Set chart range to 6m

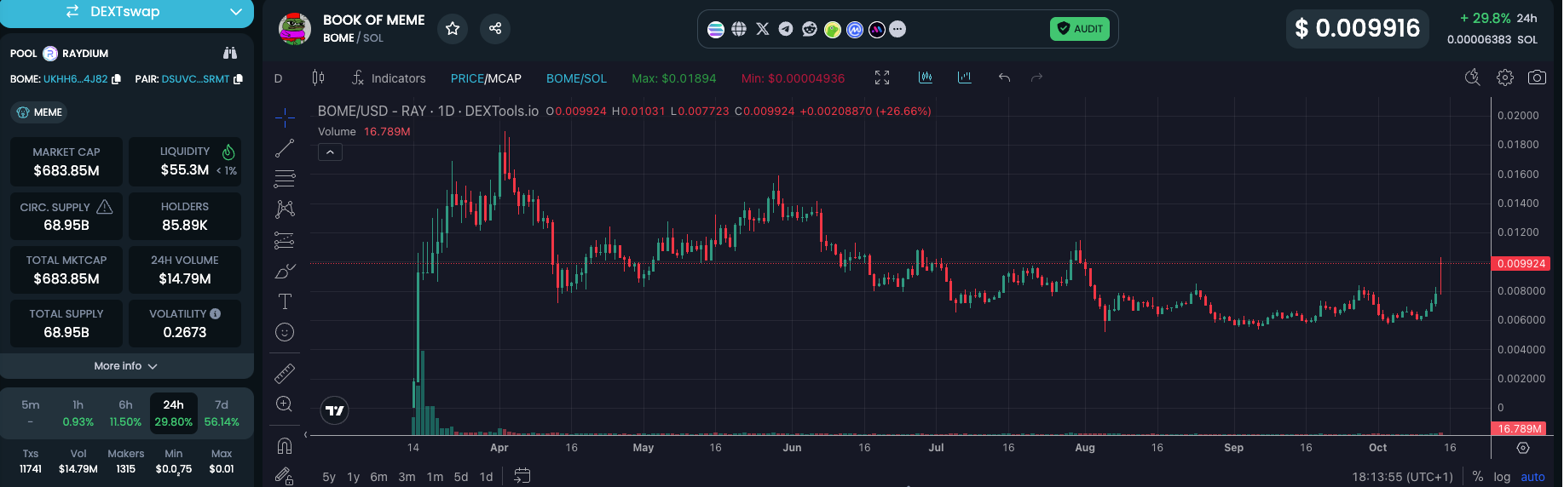click(x=379, y=477)
